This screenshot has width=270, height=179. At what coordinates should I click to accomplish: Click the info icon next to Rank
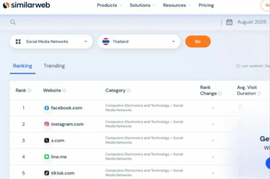[29, 90]
